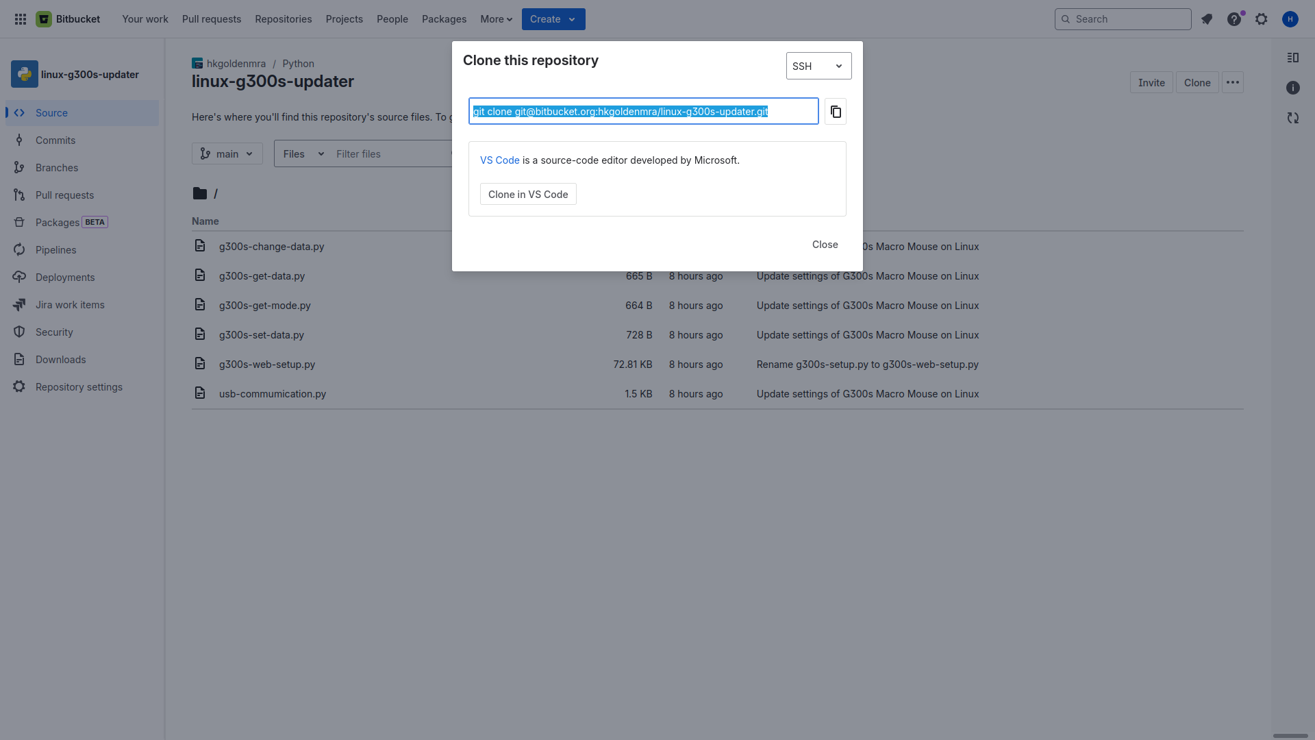Viewport: 1315px width, 740px height.
Task: Click the linux-g300s-updater Python repository avatar
Action: coord(25,74)
